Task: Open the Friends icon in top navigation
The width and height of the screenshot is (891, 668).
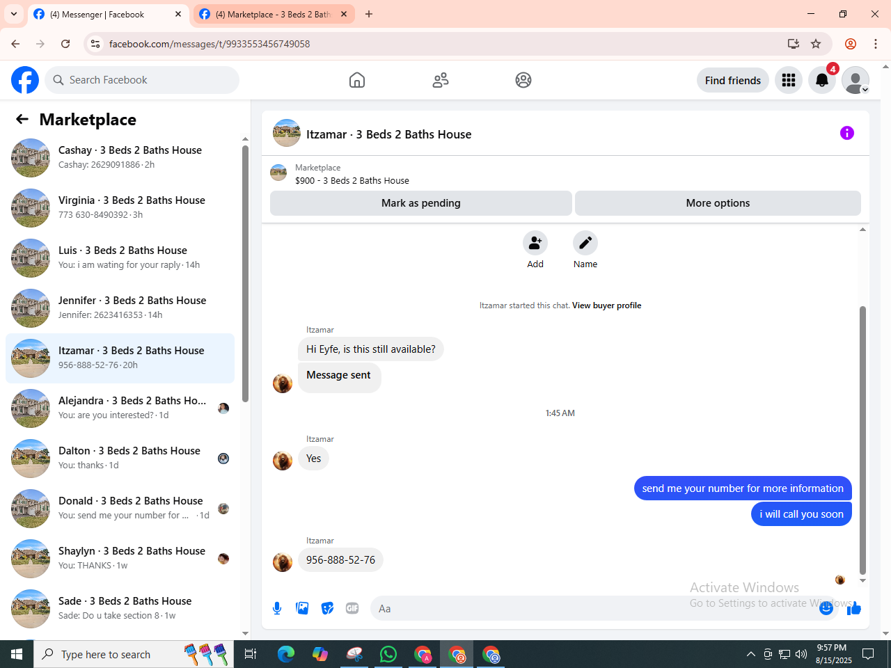Action: pos(441,80)
